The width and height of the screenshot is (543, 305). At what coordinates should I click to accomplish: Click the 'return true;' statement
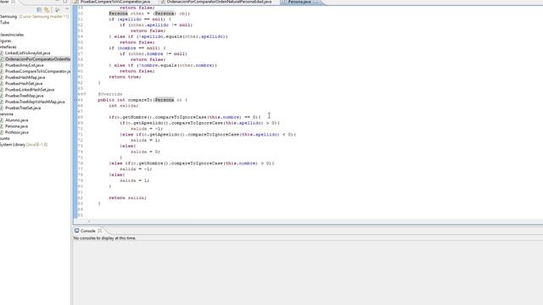pos(125,77)
